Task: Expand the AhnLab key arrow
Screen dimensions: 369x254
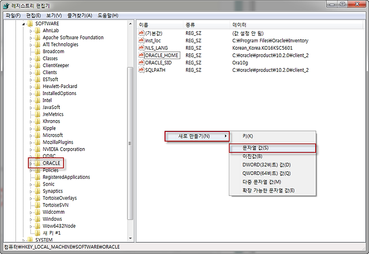Action: (31, 31)
